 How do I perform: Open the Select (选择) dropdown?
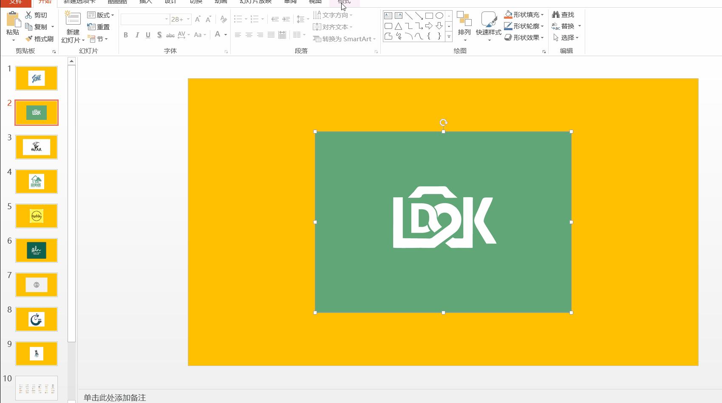566,37
